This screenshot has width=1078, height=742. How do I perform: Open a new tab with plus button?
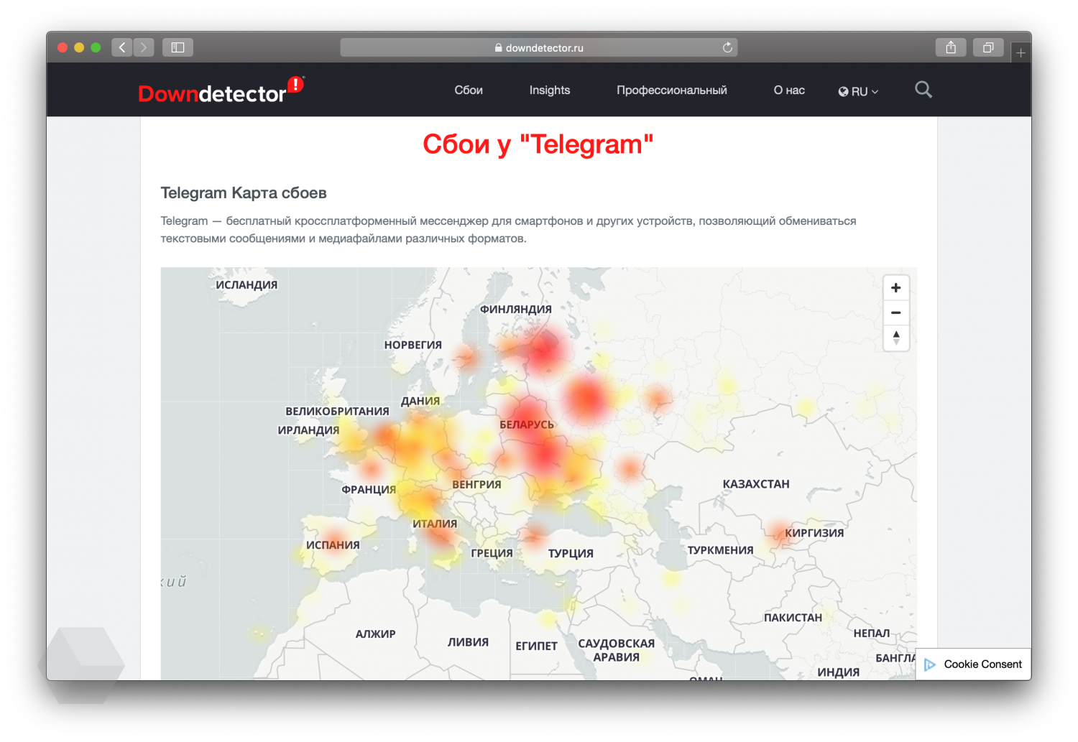[x=1021, y=52]
